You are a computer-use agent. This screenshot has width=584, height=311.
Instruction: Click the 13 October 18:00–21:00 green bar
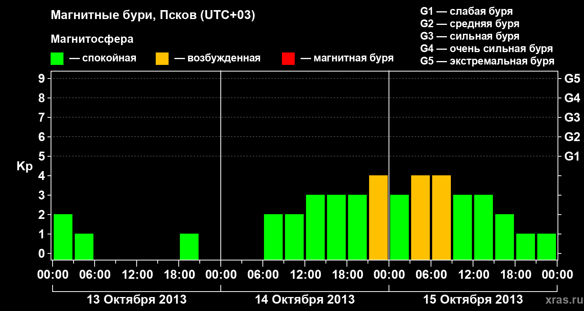[189, 246]
